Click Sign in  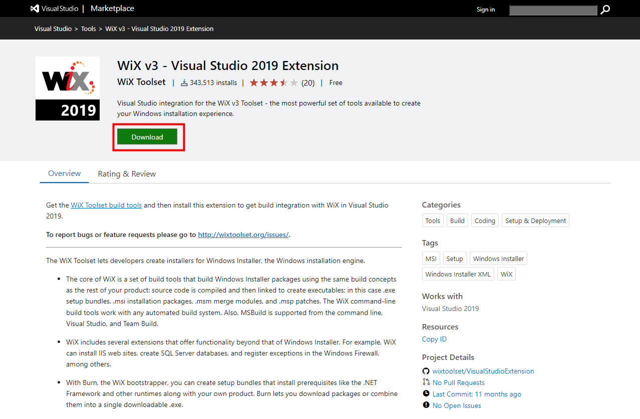coord(486,9)
